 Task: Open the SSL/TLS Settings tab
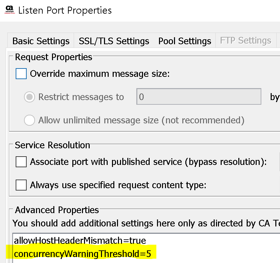click(114, 41)
